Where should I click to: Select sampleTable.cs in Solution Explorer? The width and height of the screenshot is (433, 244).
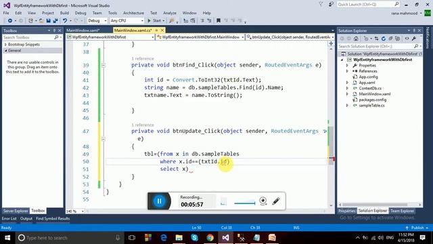[371, 106]
